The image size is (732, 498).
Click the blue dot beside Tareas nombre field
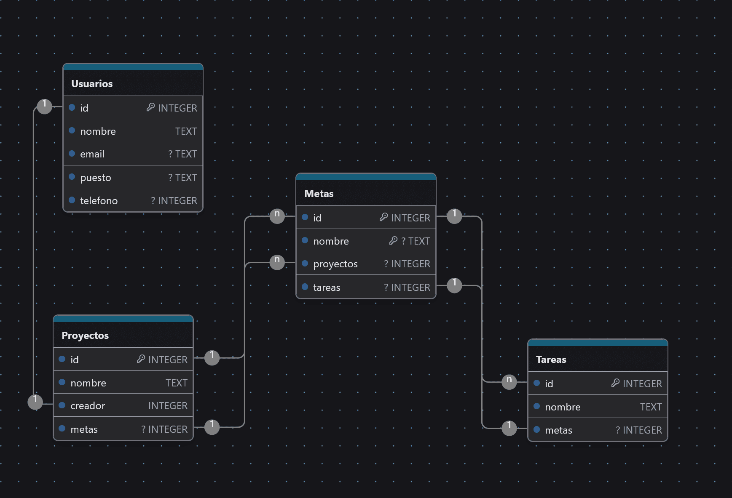(537, 407)
